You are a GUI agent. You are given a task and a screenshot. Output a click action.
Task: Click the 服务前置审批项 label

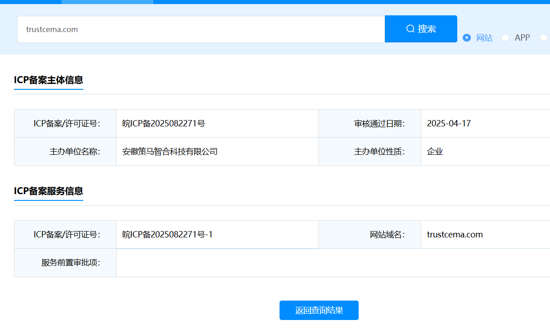pos(71,262)
